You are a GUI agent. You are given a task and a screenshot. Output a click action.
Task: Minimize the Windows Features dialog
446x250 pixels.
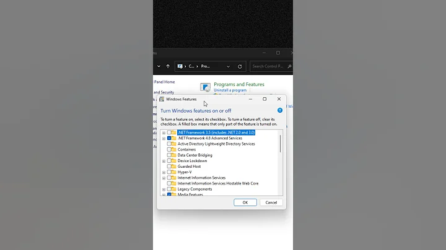(250, 99)
